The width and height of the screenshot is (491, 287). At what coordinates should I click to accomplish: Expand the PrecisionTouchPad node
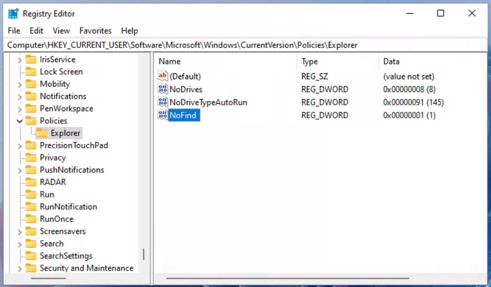coord(20,146)
